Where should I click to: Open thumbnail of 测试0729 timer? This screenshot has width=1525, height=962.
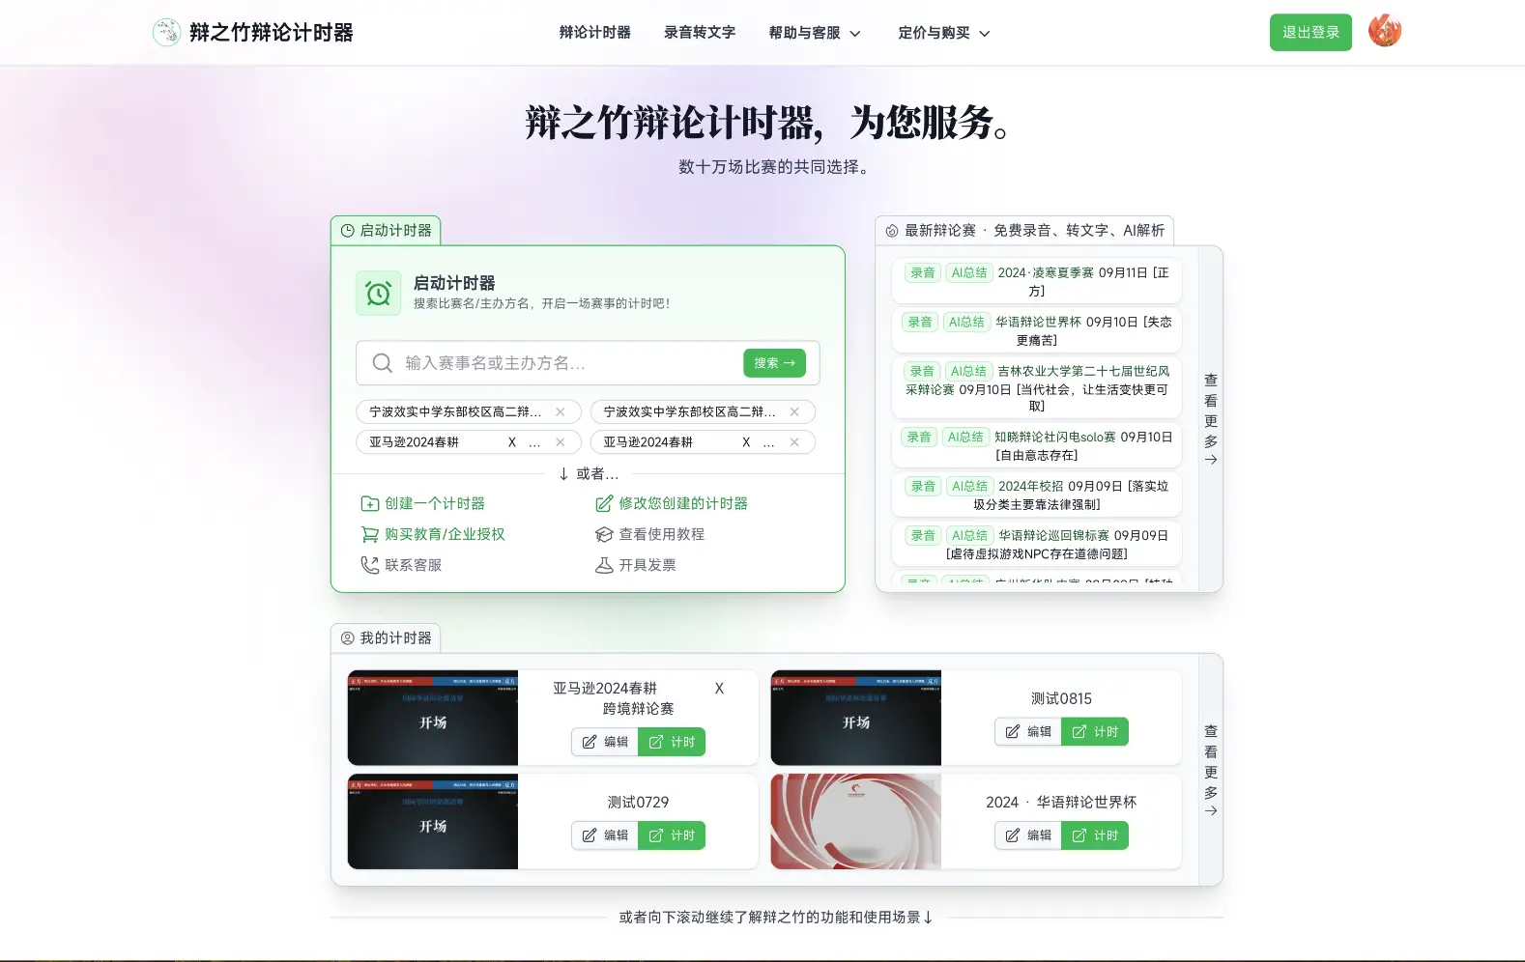[x=433, y=821]
